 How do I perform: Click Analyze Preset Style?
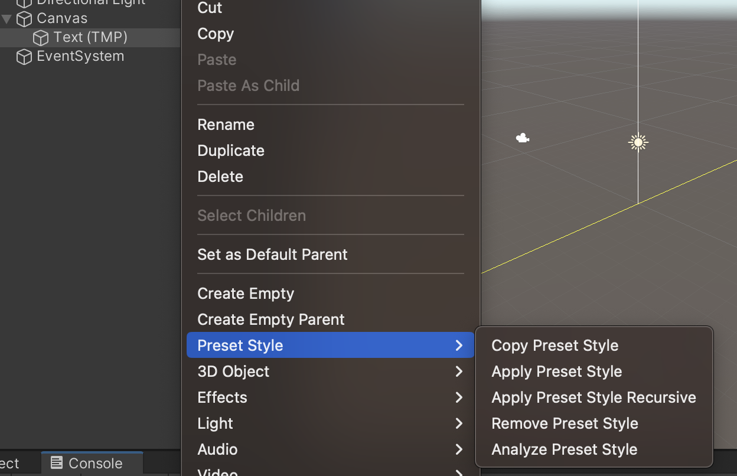pos(564,449)
